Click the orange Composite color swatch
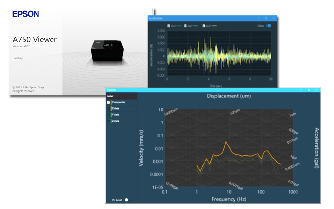The image size is (334, 209). 111,102
